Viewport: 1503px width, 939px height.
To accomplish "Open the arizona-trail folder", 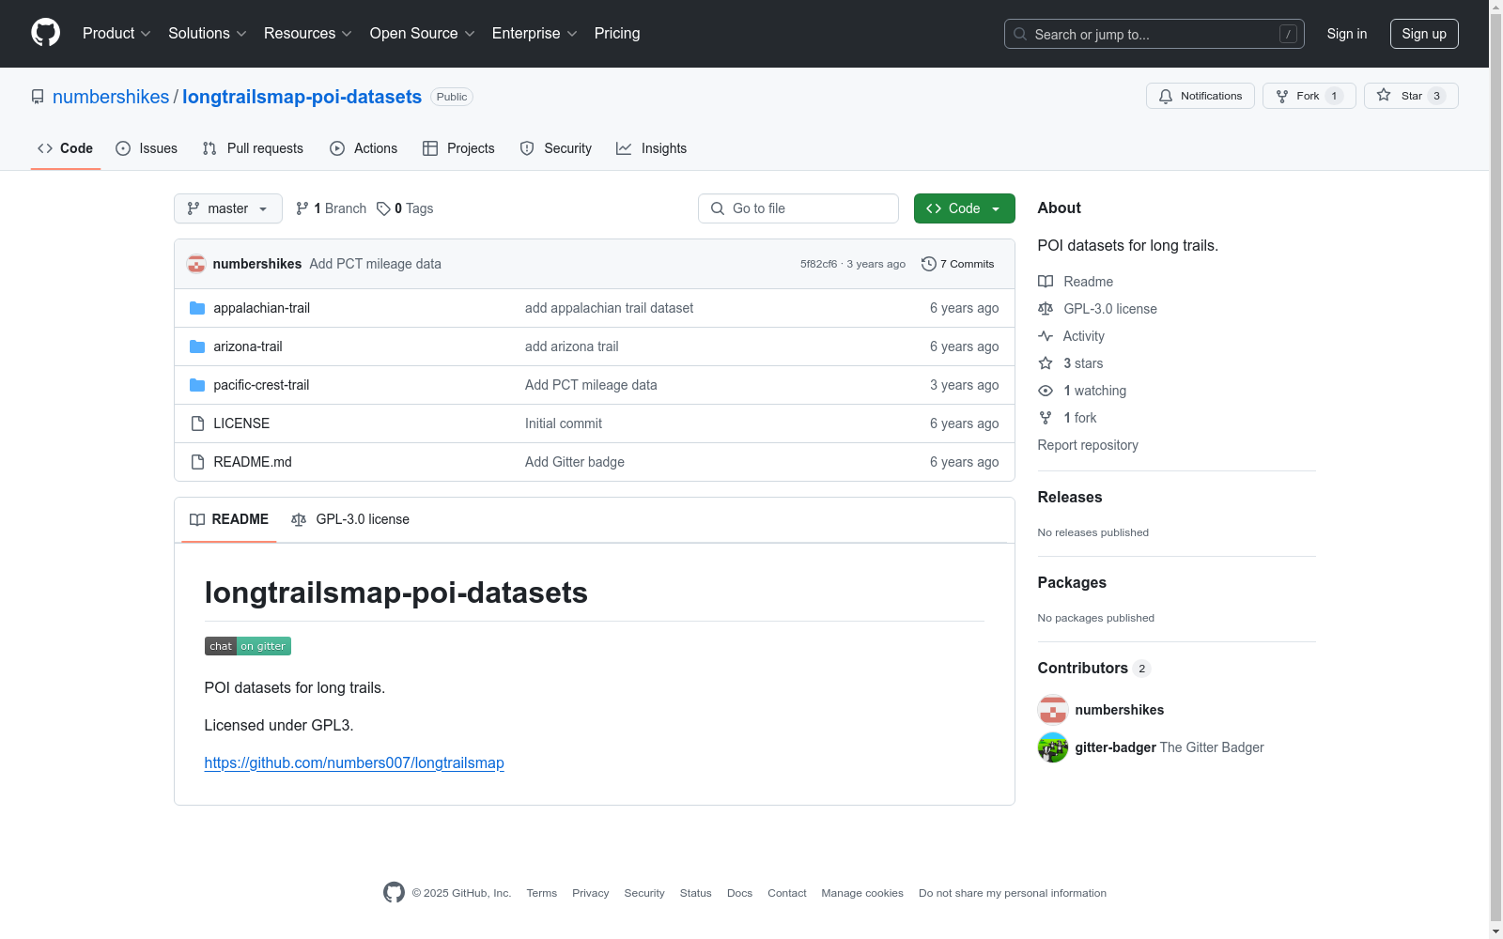I will [x=248, y=346].
